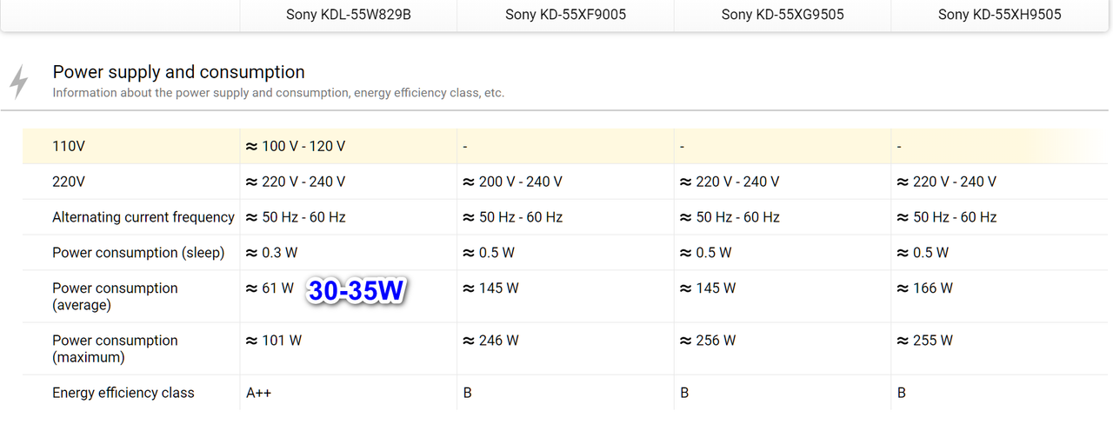
Task: Click the '≈ 200 V - 240 V' cell
Action: 513,182
